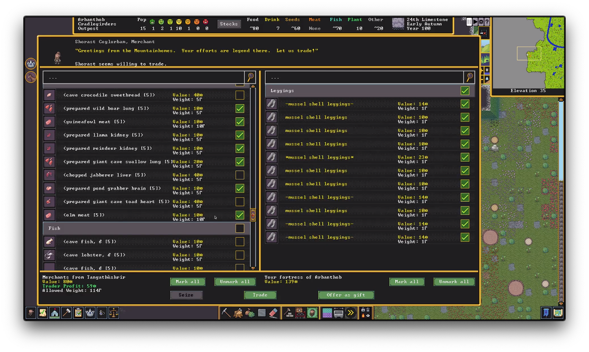This screenshot has height=352, width=589.
Task: Click the minimap thumbnail
Action: pyautogui.click(x=528, y=52)
